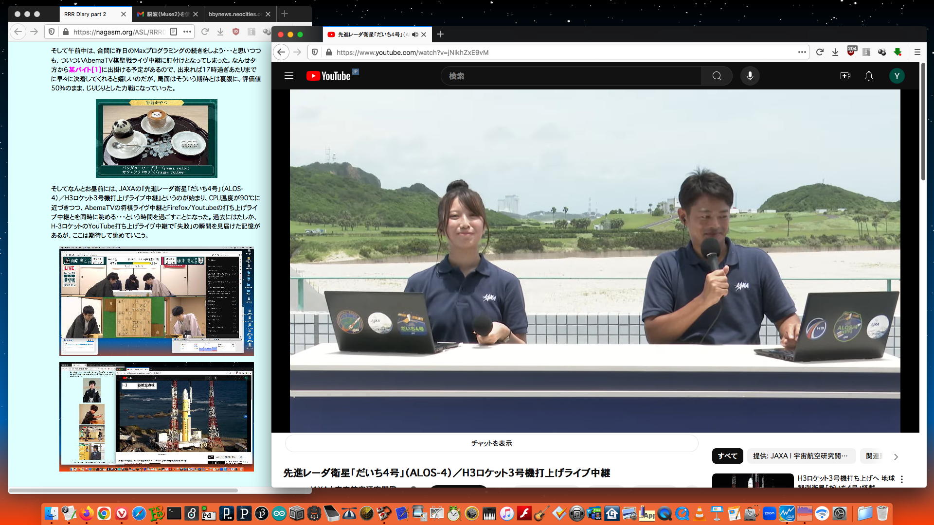Click the YouTube create video icon
Image resolution: width=934 pixels, height=525 pixels.
845,76
